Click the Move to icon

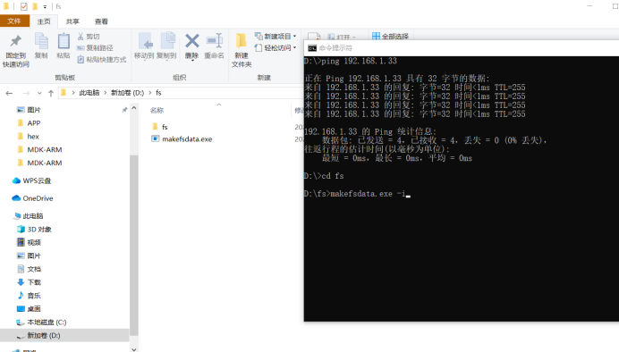[145, 41]
